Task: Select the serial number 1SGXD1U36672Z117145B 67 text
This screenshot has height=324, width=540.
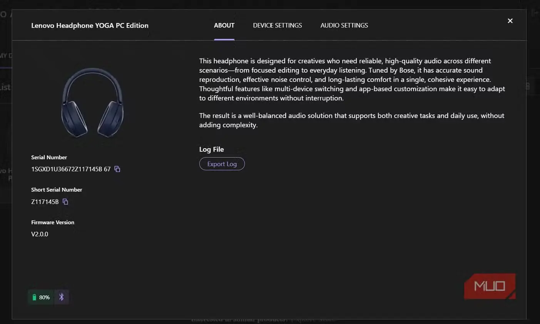Action: tap(71, 169)
